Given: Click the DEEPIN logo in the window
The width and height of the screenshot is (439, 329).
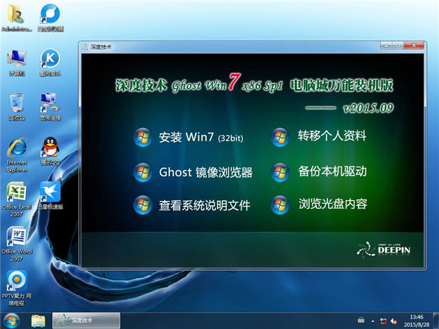Looking at the screenshot, I should click(383, 249).
